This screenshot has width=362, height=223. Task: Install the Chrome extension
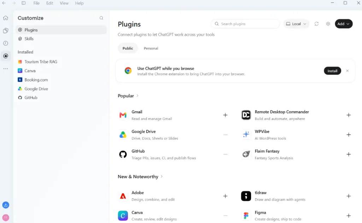pyautogui.click(x=332, y=71)
